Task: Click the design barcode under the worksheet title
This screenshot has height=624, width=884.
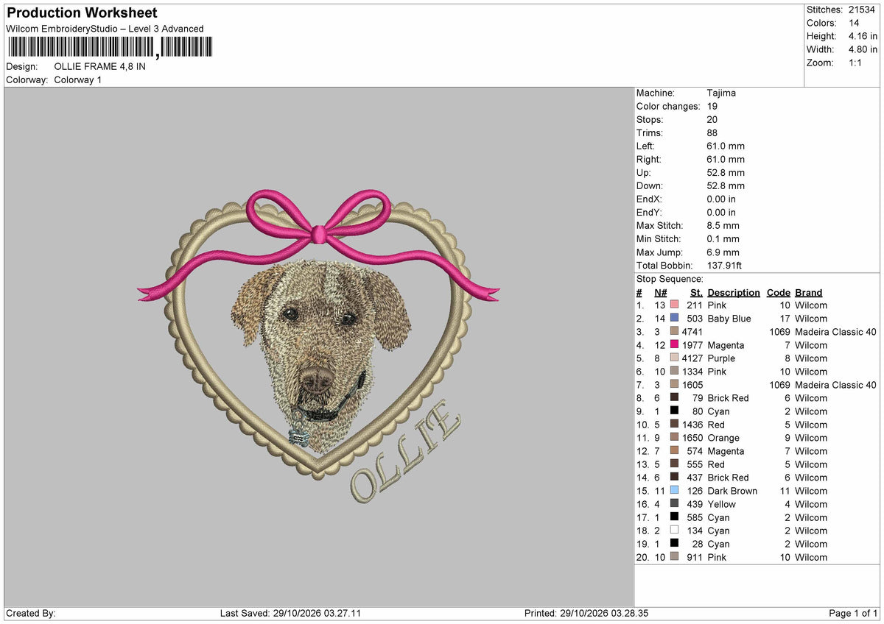Action: click(109, 48)
